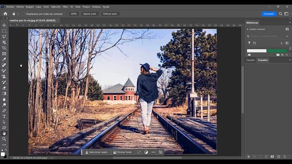Switch to the Trazados tab
Viewport: 292px width, 164px height.
[263, 60]
